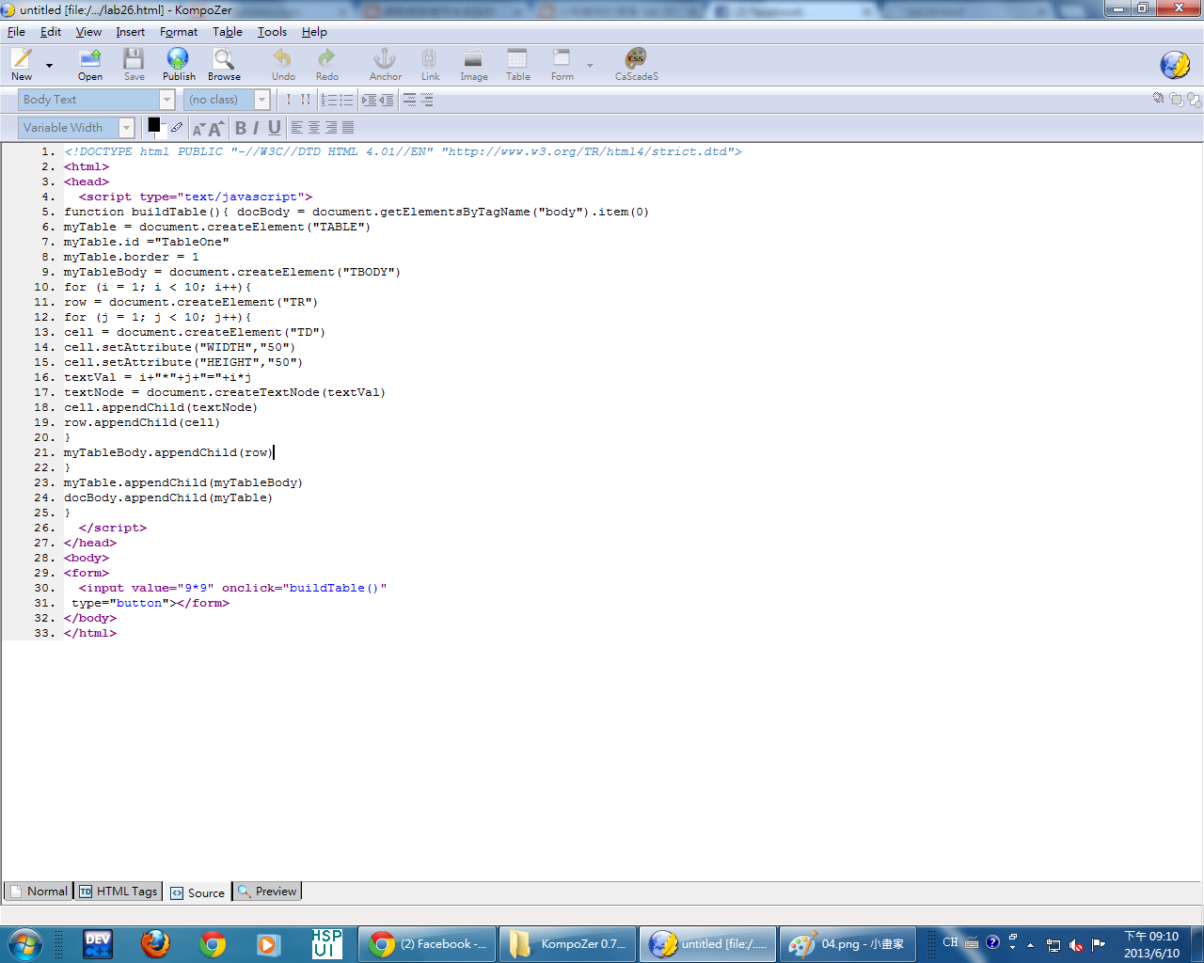The image size is (1204, 963).
Task: Justify the text
Action: (x=348, y=128)
